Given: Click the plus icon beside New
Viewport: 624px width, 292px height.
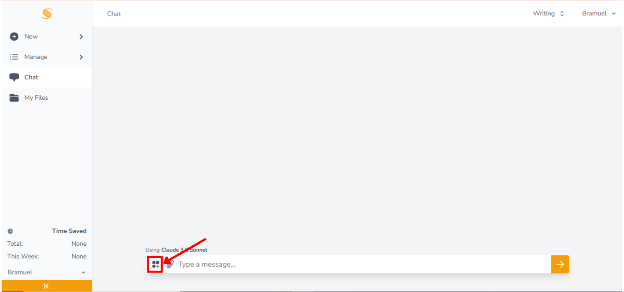Looking at the screenshot, I should [x=14, y=37].
